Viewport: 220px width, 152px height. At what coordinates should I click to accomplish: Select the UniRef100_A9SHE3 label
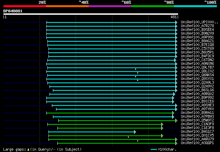[197, 105]
